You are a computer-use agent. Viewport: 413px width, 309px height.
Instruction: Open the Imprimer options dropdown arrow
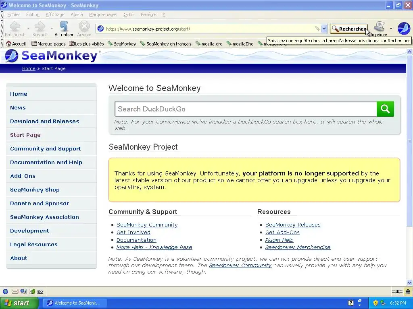[x=391, y=29]
